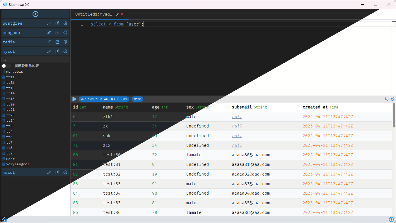Open gear settings for mongodb connection
The height and width of the screenshot is (223, 396).
[65, 33]
